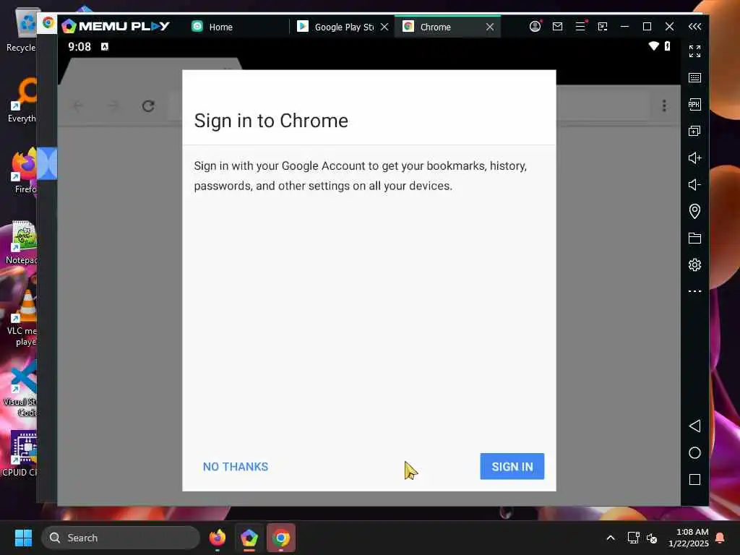
Task: Open the multi-instance manager icon
Action: coord(694,131)
